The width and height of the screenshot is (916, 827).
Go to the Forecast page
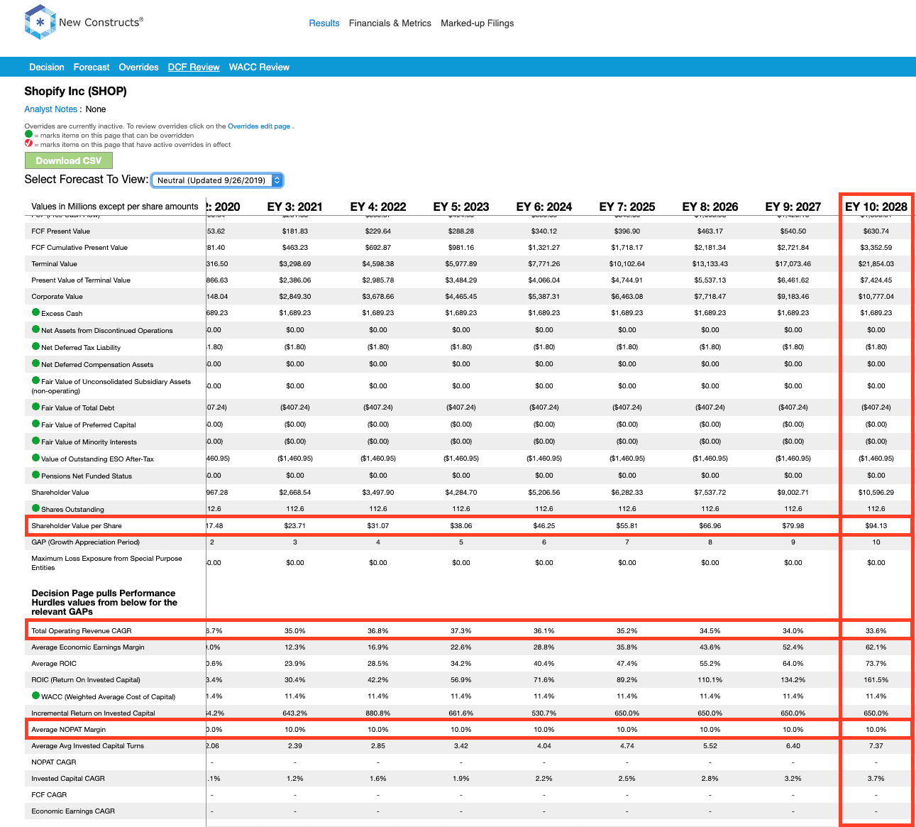pyautogui.click(x=92, y=67)
